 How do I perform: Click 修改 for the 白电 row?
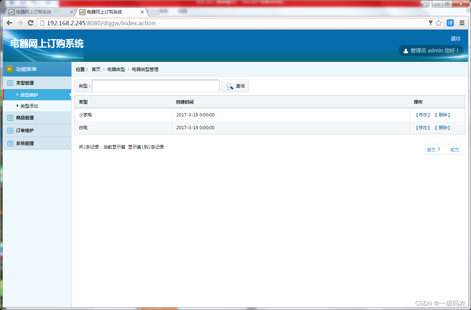click(423, 128)
